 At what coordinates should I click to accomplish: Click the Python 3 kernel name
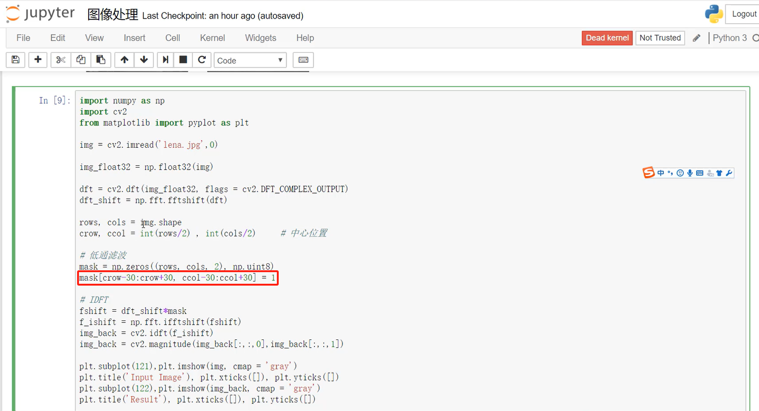pyautogui.click(x=730, y=38)
